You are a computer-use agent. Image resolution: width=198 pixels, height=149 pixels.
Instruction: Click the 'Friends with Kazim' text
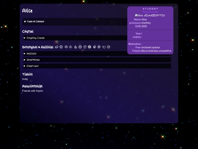pos(33,91)
